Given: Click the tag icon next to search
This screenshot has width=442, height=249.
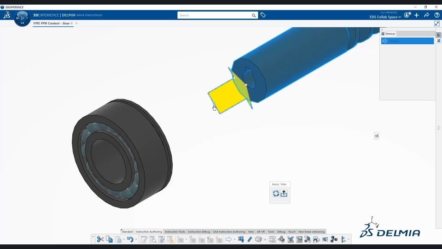Looking at the screenshot, I should [x=263, y=15].
